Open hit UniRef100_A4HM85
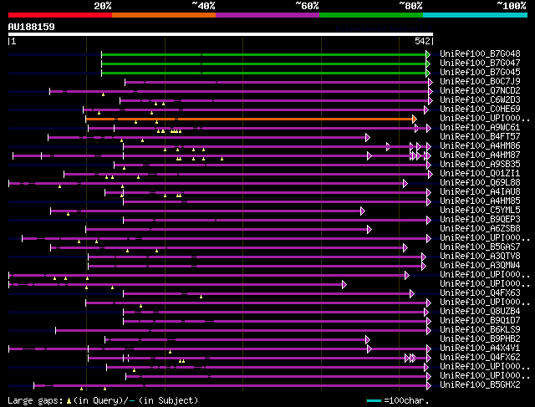The height and width of the screenshot is (407, 535). (480, 201)
